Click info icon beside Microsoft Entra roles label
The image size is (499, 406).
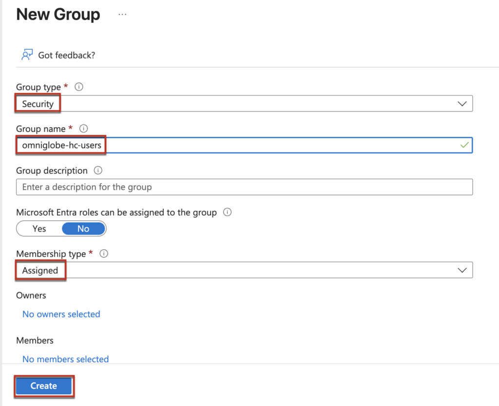[227, 213]
